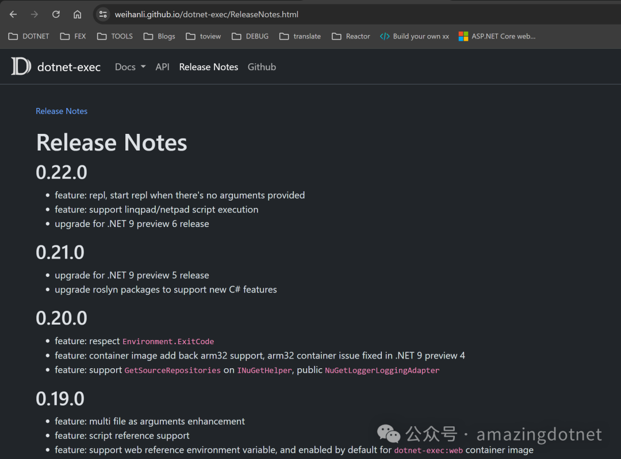Click the '.NET 9 preview 6 release' bullet

[132, 223]
